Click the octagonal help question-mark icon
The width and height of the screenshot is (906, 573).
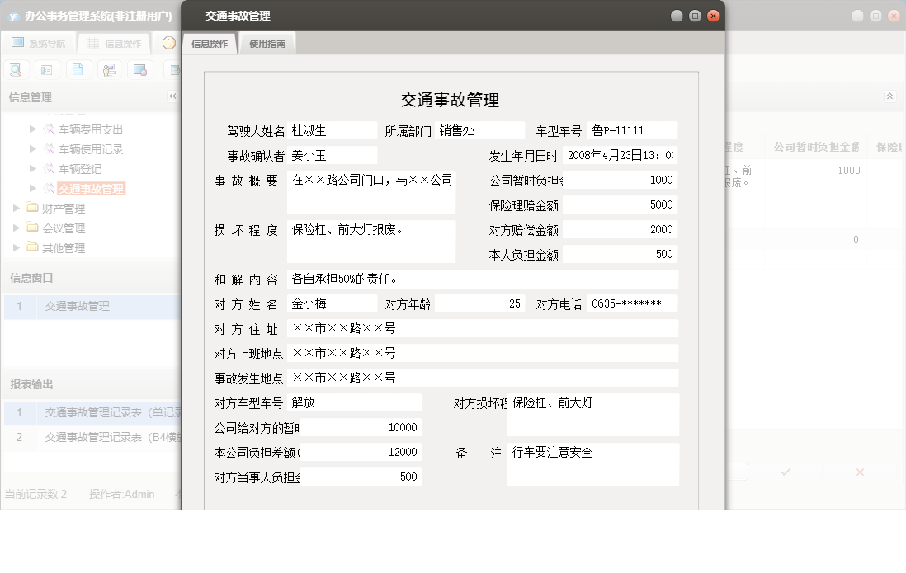pyautogui.click(x=168, y=43)
